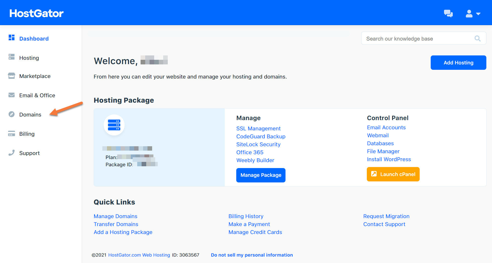Click the Domains compass icon
Viewport: 492px width, 263px height.
[12, 114]
